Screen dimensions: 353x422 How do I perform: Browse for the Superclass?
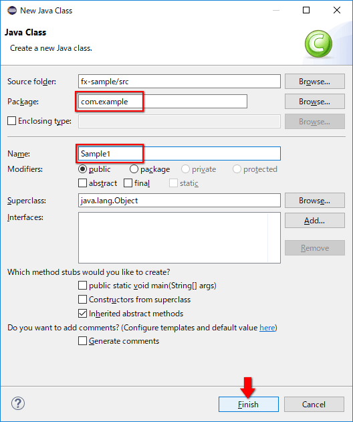click(314, 200)
